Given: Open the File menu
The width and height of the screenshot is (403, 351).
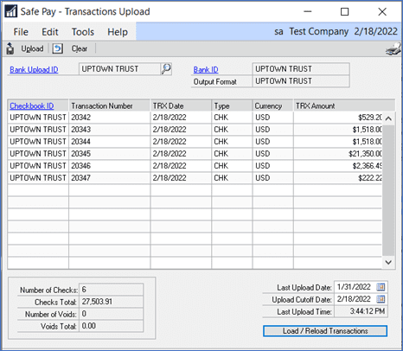Looking at the screenshot, I should point(21,32).
